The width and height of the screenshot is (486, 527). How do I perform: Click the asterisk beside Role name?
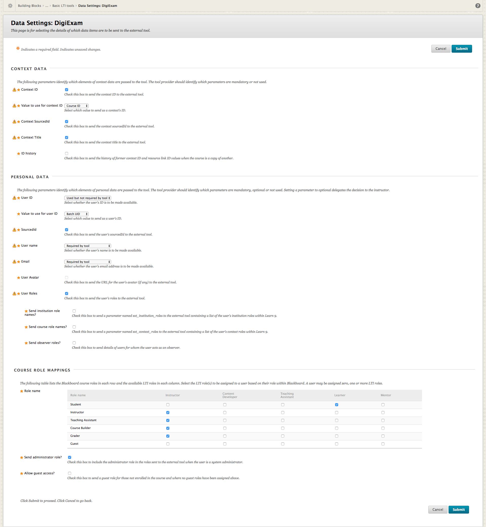tap(22, 391)
